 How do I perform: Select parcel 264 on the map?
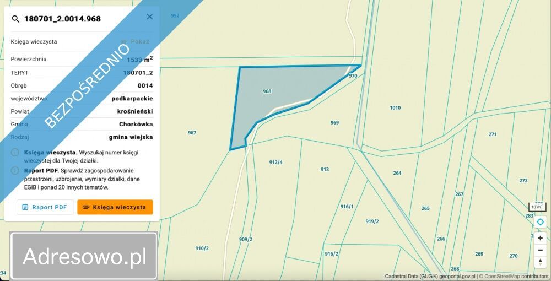tap(397, 173)
